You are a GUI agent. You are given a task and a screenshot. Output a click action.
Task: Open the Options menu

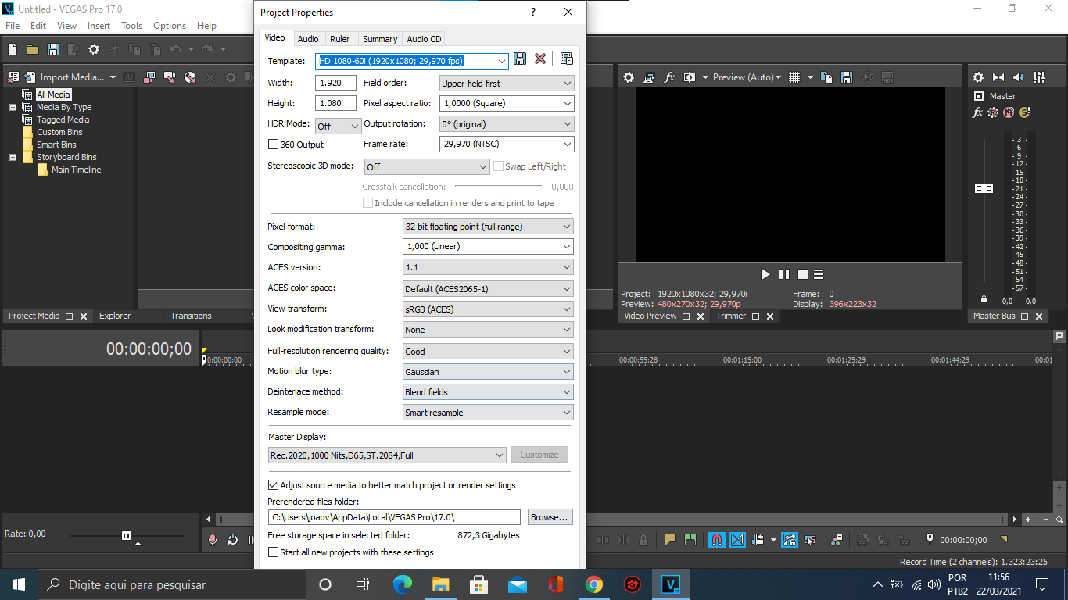170,26
